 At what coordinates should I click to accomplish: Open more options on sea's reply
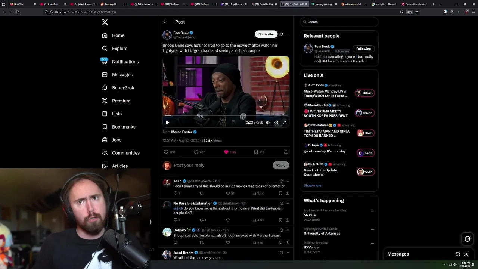point(287,181)
